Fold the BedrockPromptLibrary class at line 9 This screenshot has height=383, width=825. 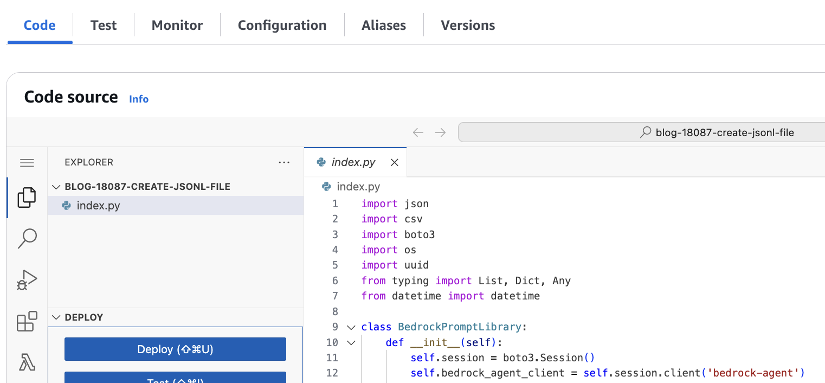click(351, 327)
